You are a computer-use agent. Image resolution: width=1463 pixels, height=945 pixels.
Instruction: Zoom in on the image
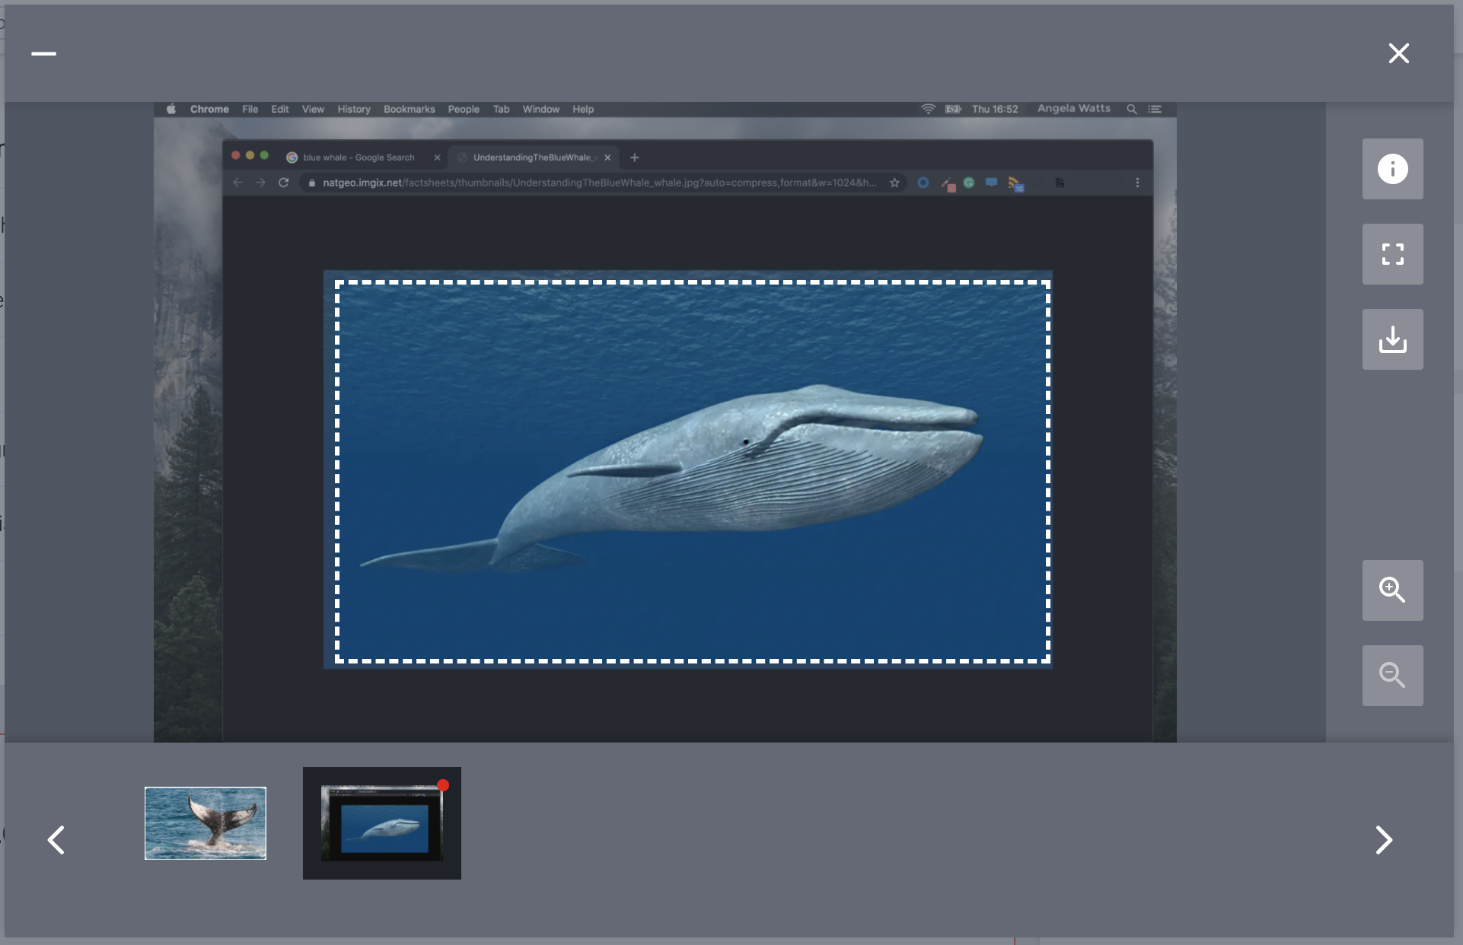click(x=1392, y=590)
